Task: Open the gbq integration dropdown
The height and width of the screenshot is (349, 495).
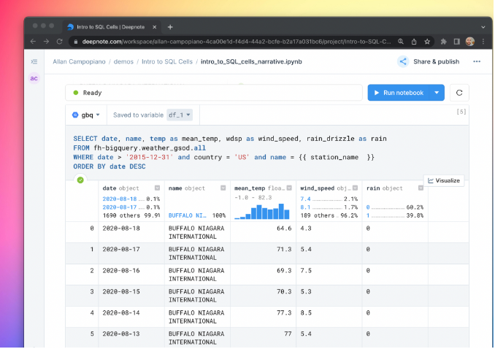Action: (x=86, y=115)
